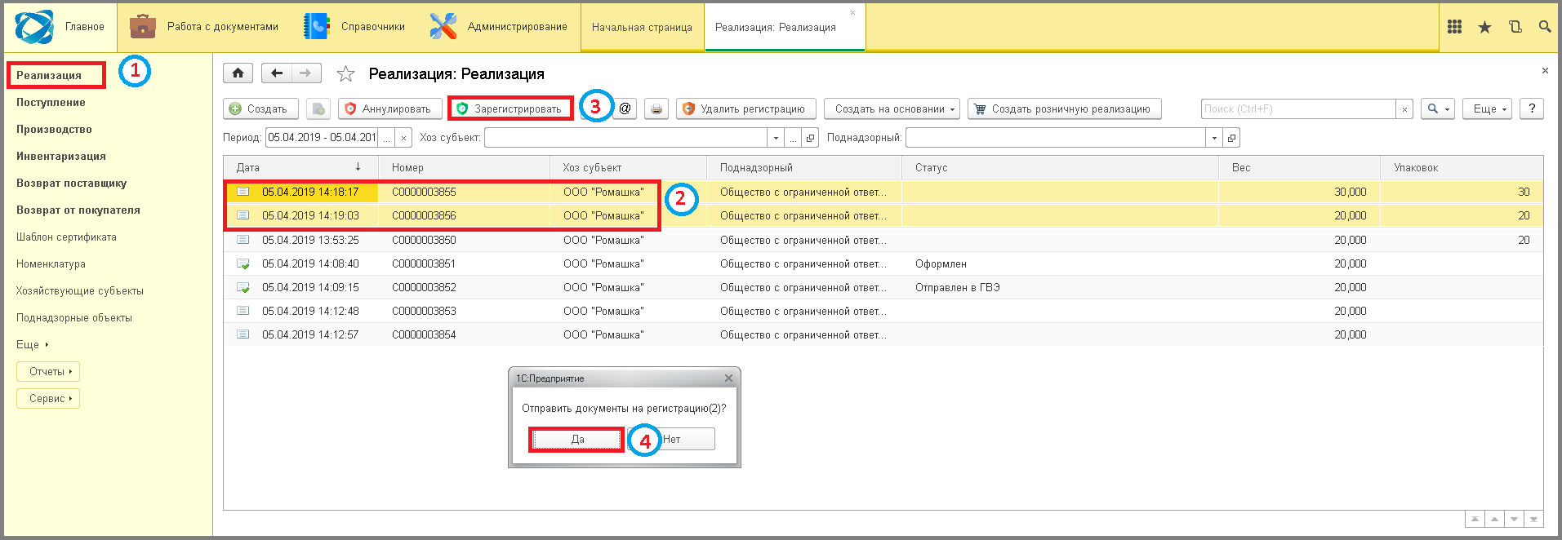Open the history icon in the top bar

pos(1515,27)
